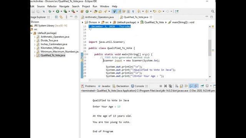Open the Run button dropdown arrow
The width and height of the screenshot is (246, 138).
click(61, 11)
